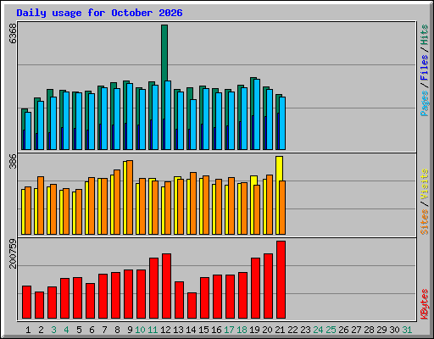The image size is (434, 339).
Task: Click day label 26 on x-axis
Action: (343, 330)
